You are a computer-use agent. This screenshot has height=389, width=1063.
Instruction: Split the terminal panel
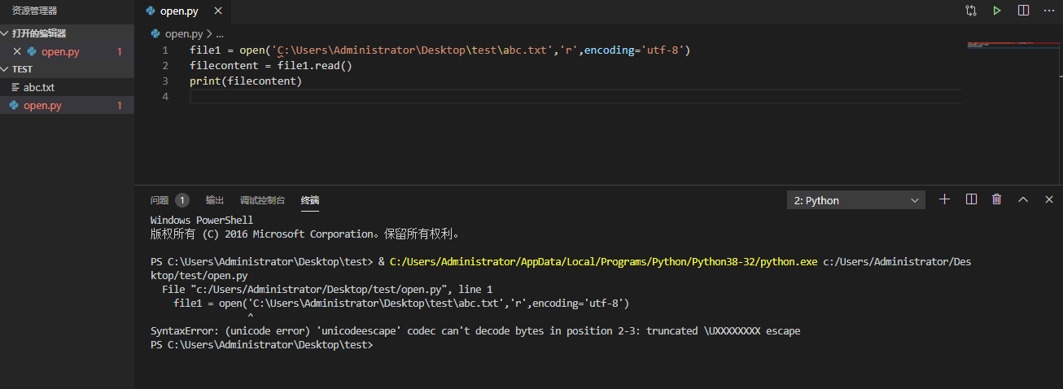point(971,199)
